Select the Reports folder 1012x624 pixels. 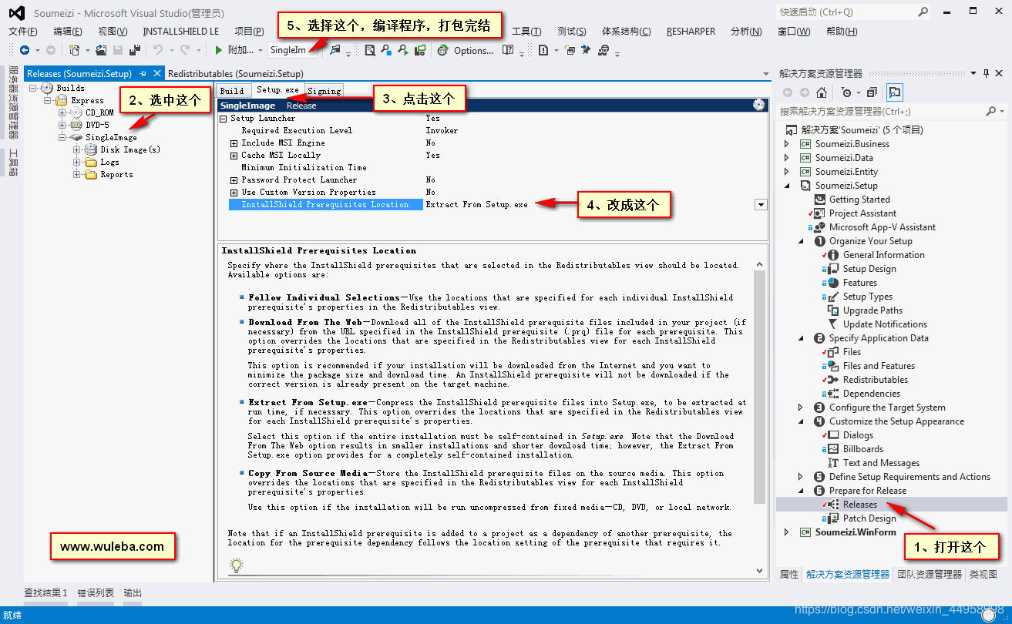tap(116, 174)
